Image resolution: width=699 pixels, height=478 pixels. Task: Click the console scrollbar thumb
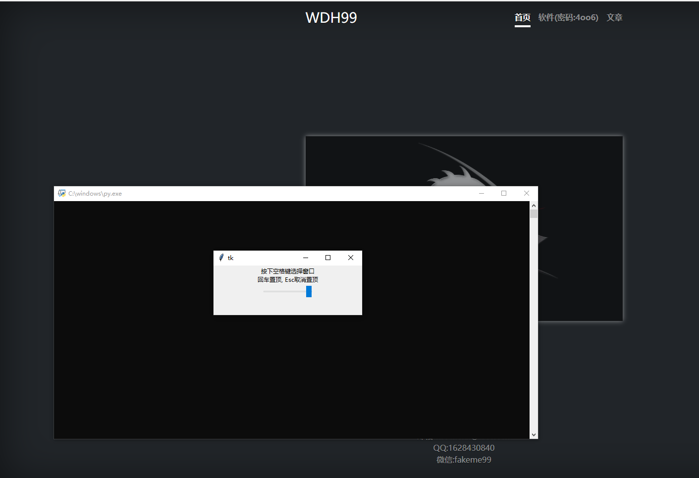click(x=534, y=214)
